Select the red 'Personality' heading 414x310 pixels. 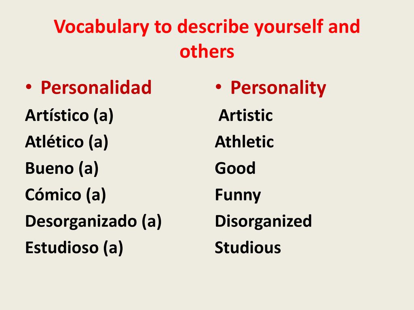pyautogui.click(x=278, y=88)
